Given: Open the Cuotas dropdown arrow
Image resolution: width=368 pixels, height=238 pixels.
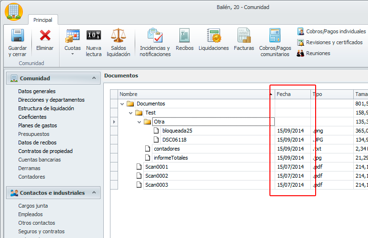Looking at the screenshot, I should [72, 54].
